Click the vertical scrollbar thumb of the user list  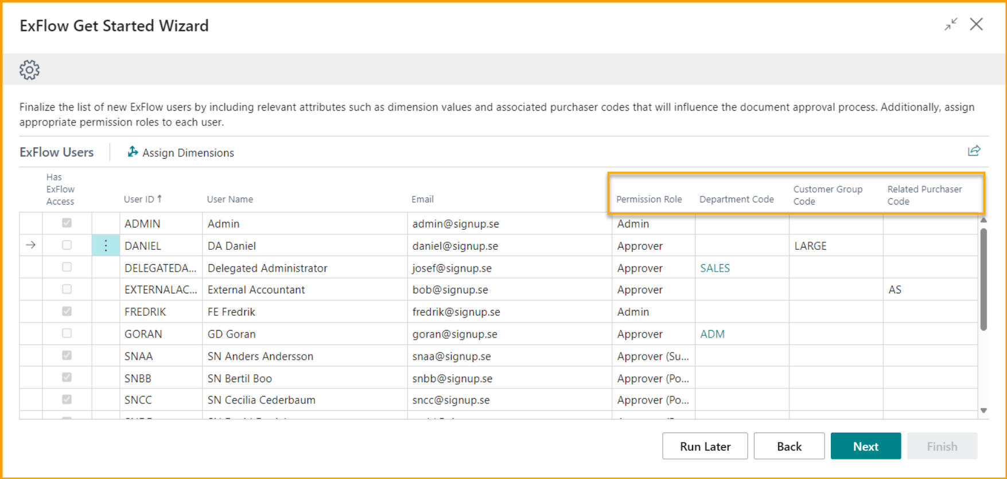(983, 280)
